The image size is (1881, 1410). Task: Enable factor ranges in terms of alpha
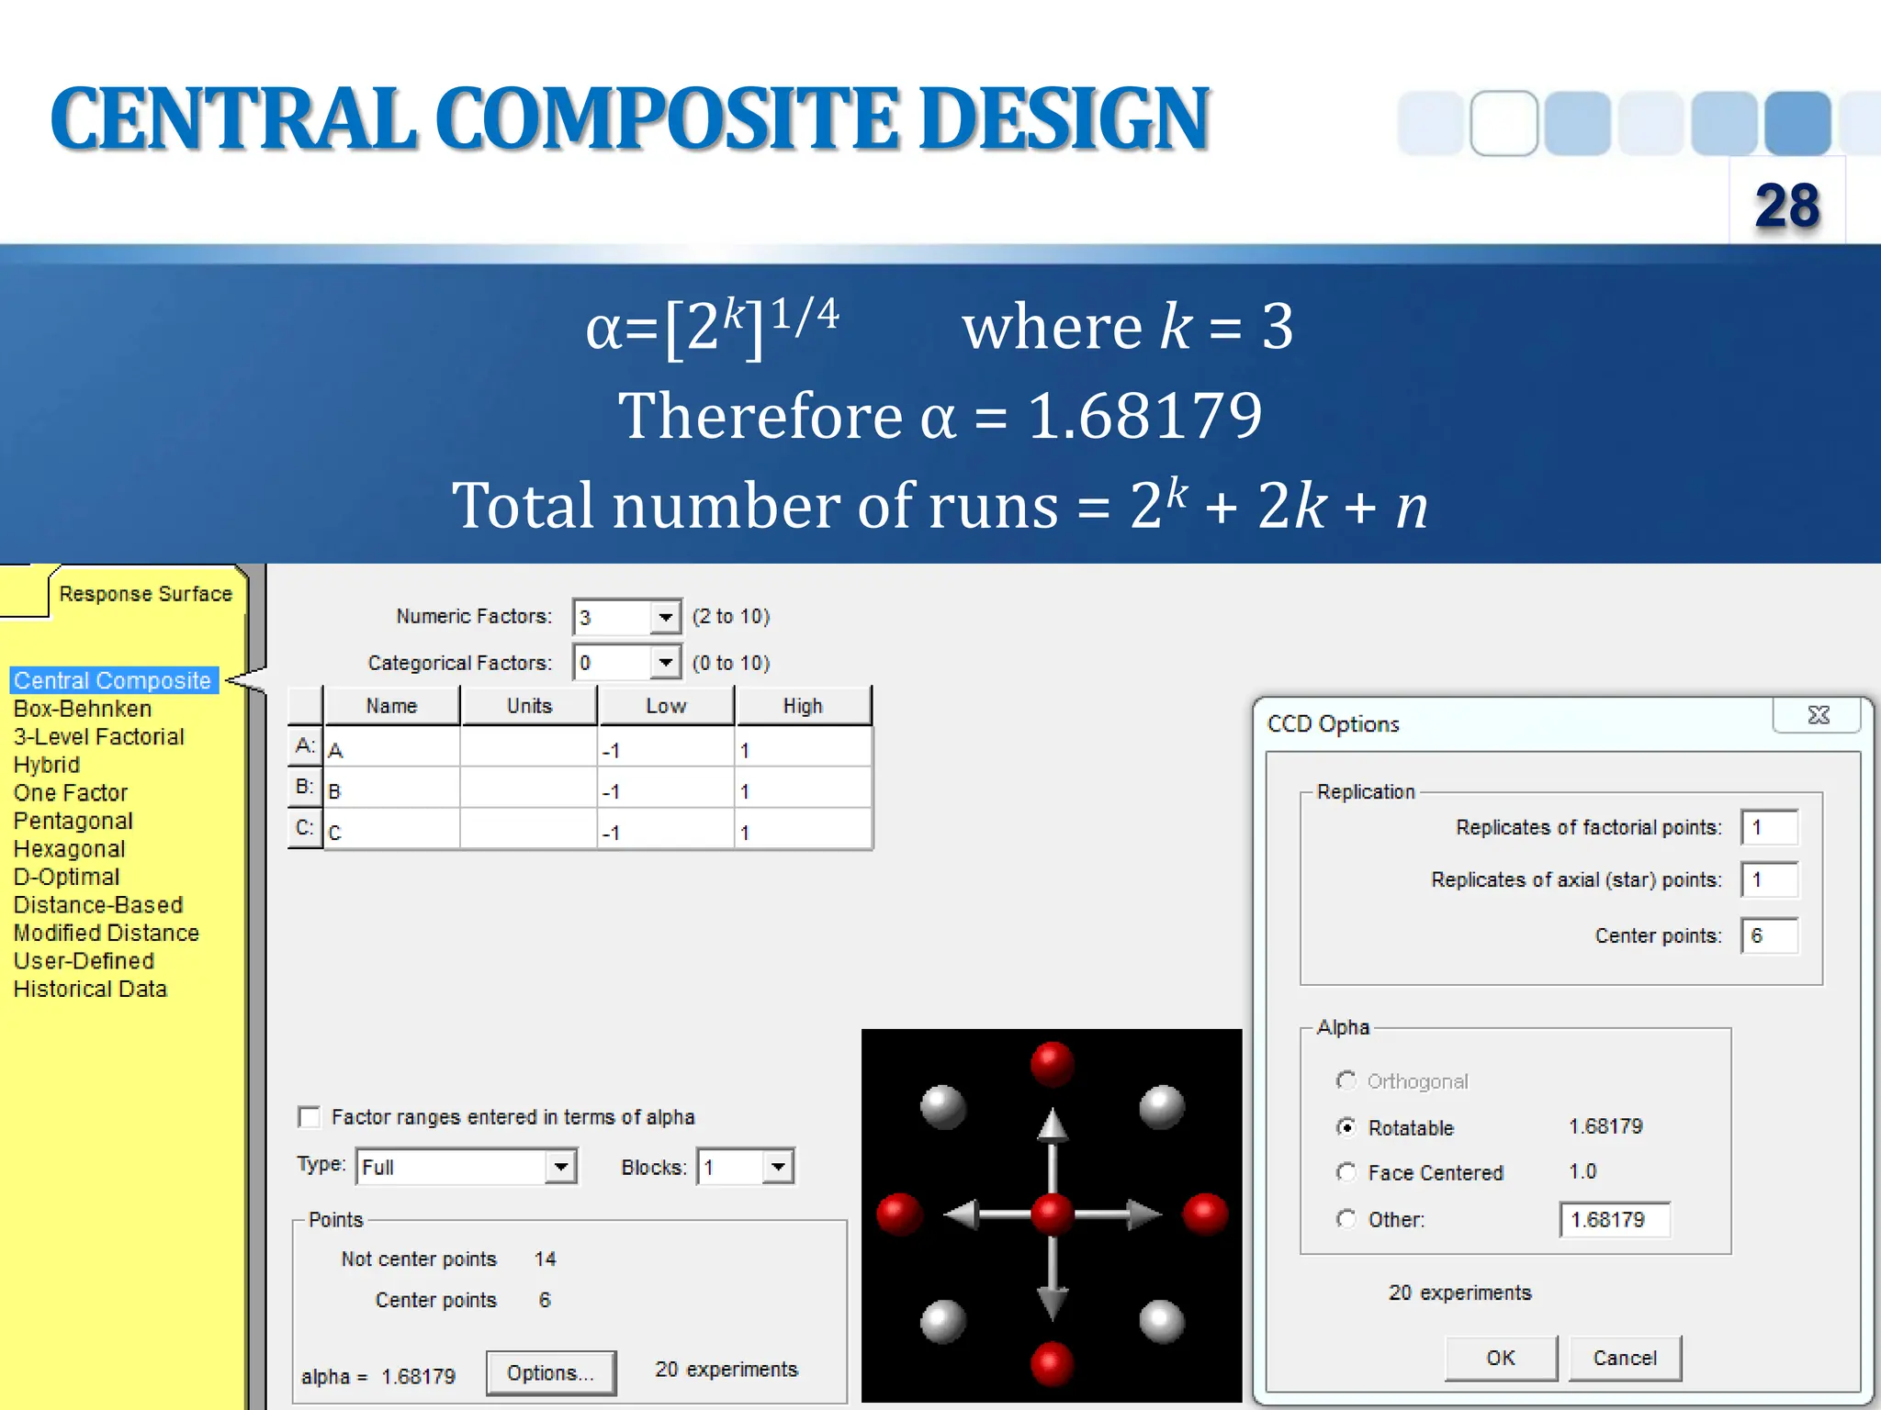(x=310, y=1117)
